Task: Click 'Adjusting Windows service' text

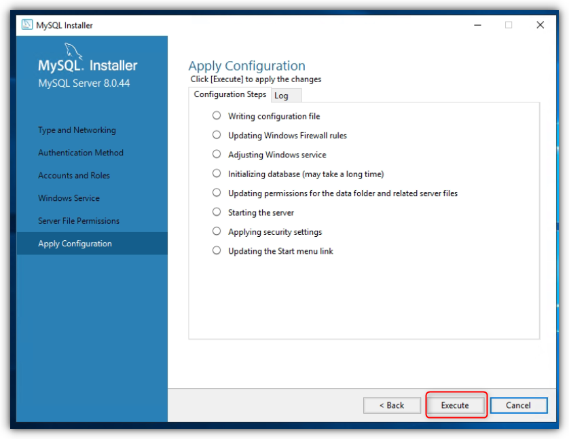Action: click(x=277, y=155)
